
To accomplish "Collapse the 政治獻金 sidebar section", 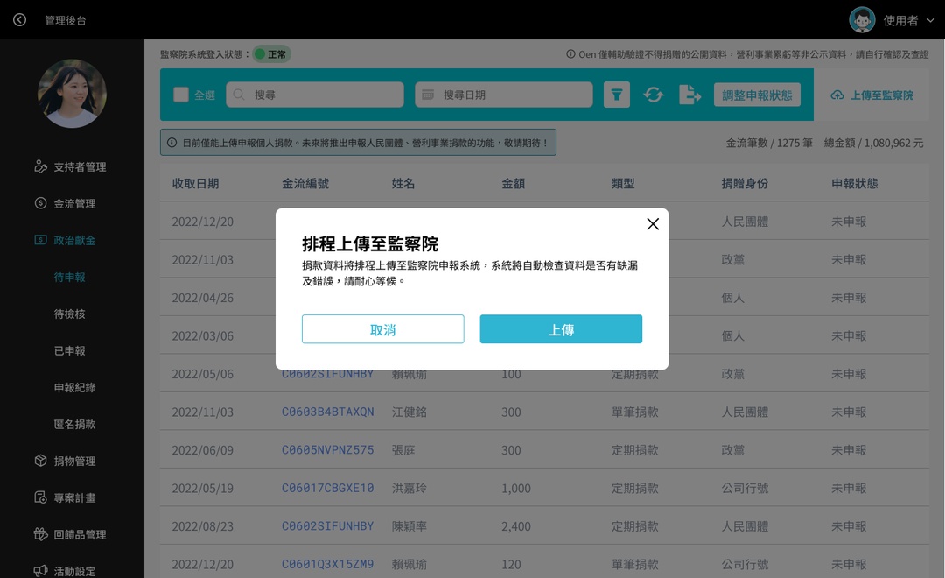I will coord(73,239).
